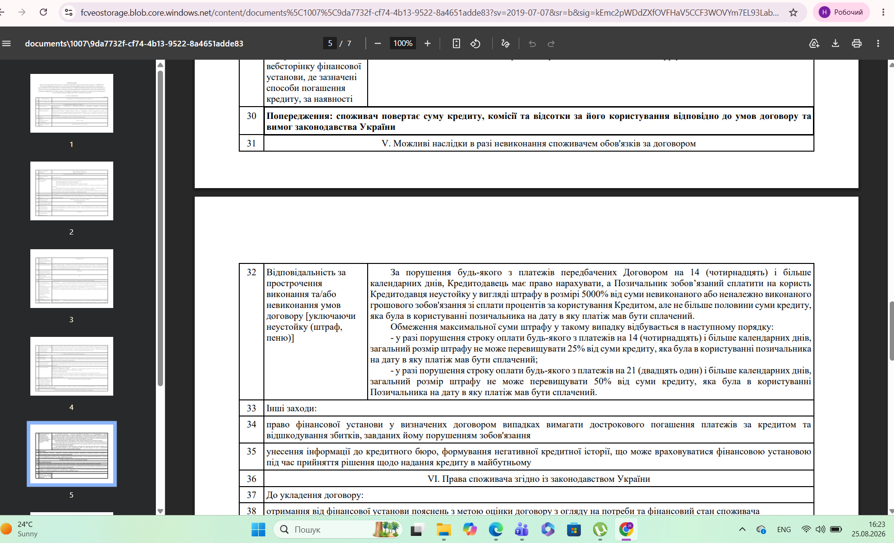Open uTorrent from the taskbar
This screenshot has width=894, height=543.
point(600,529)
